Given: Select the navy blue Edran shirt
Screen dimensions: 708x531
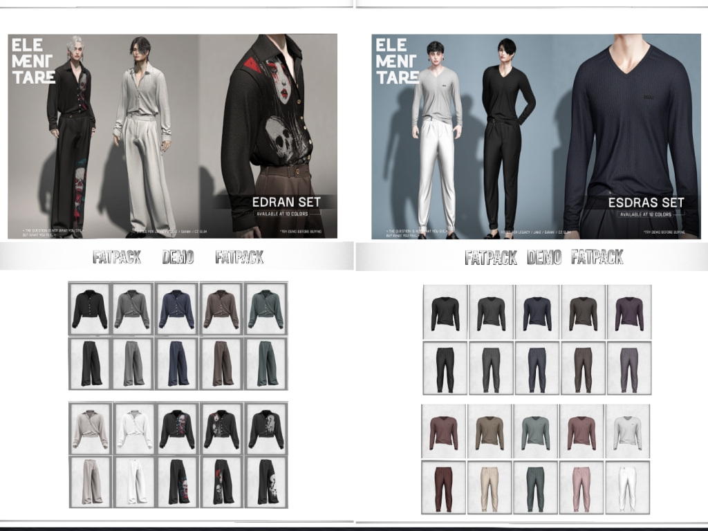Looking at the screenshot, I should [178, 308].
